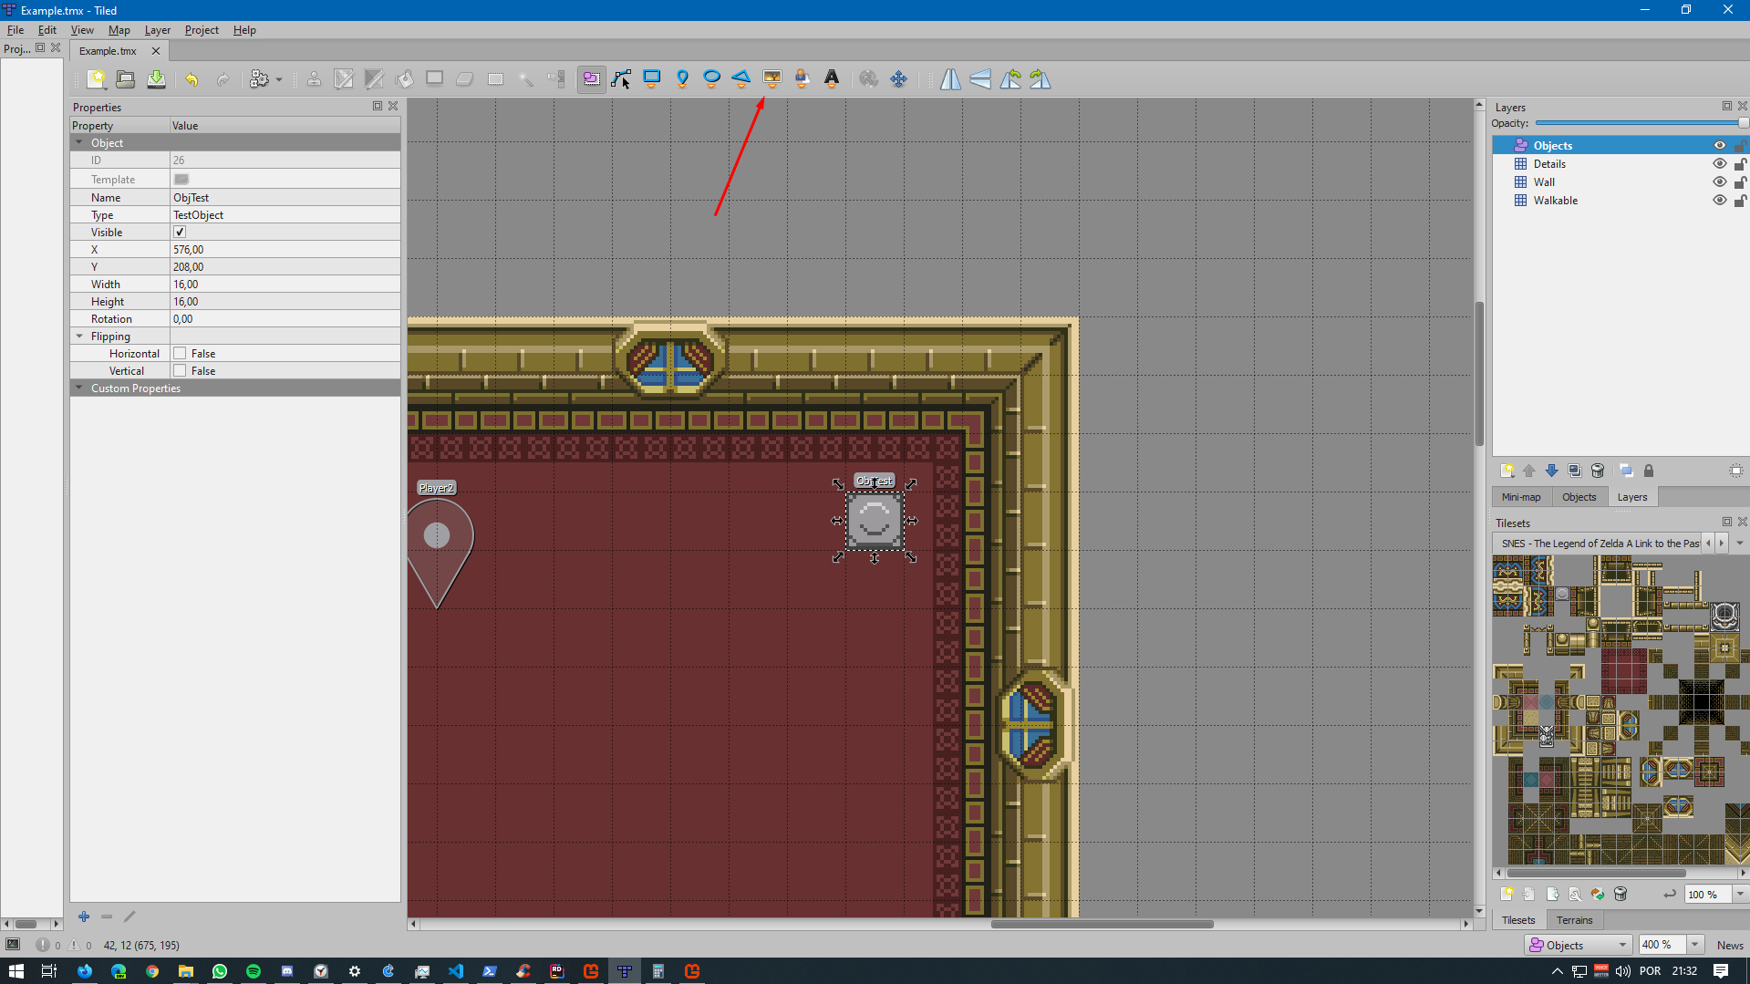Image resolution: width=1750 pixels, height=984 pixels.
Task: Remove the selected layer with trash icon
Action: (x=1598, y=471)
